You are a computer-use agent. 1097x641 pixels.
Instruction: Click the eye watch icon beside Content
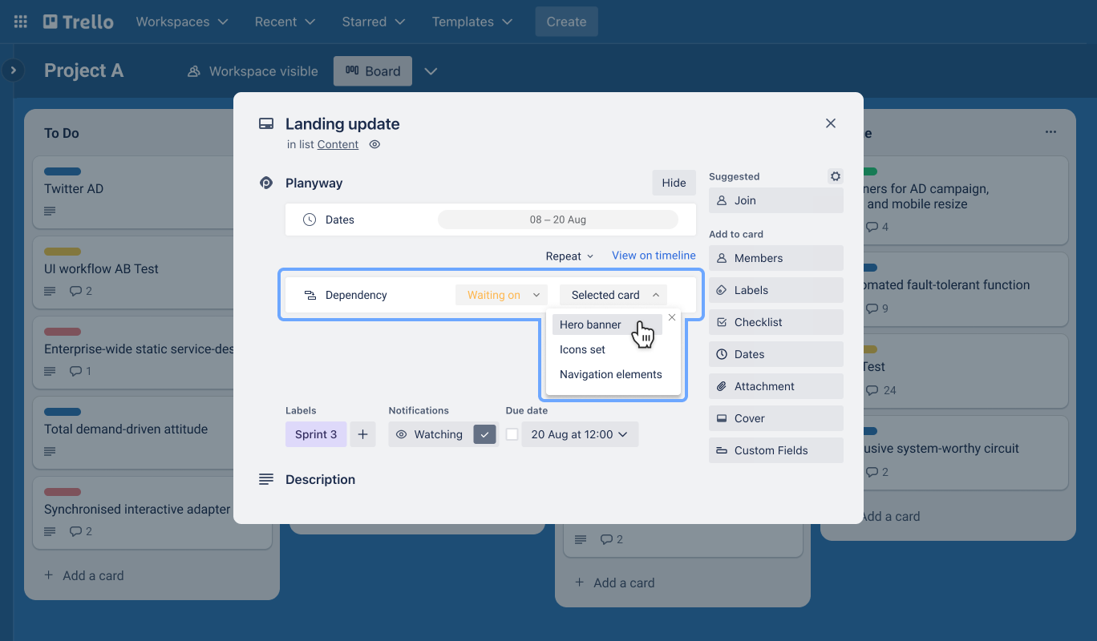click(374, 145)
